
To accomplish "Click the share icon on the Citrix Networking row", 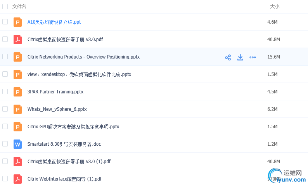I will [x=228, y=57].
